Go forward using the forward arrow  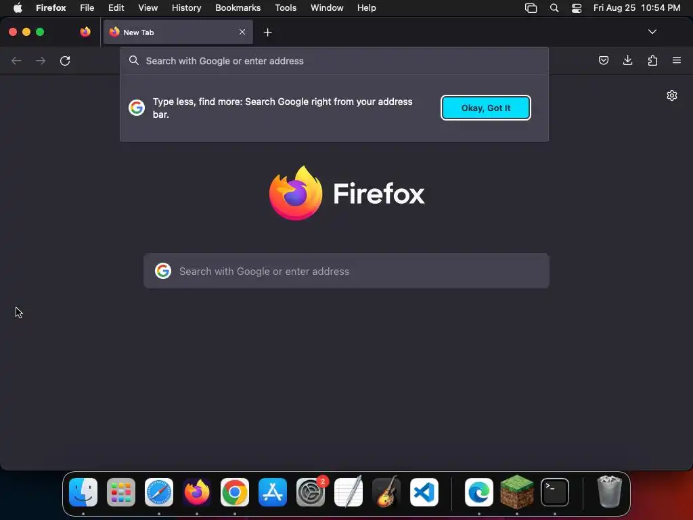[41, 60]
